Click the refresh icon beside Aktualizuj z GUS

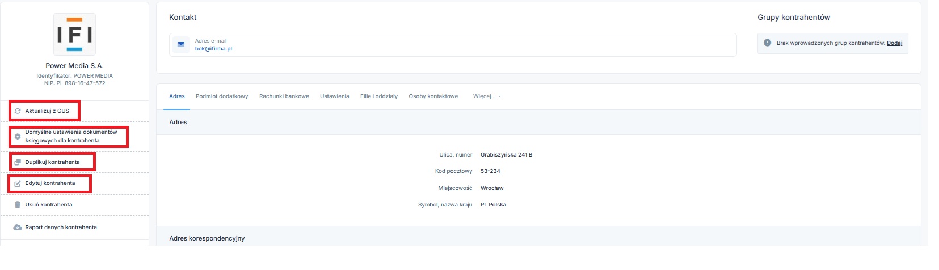point(18,111)
